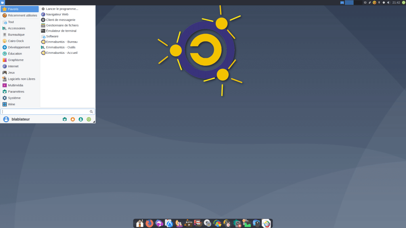Click the 21:42 clock
Image resolution: width=406 pixels, height=228 pixels.
[x=396, y=3]
